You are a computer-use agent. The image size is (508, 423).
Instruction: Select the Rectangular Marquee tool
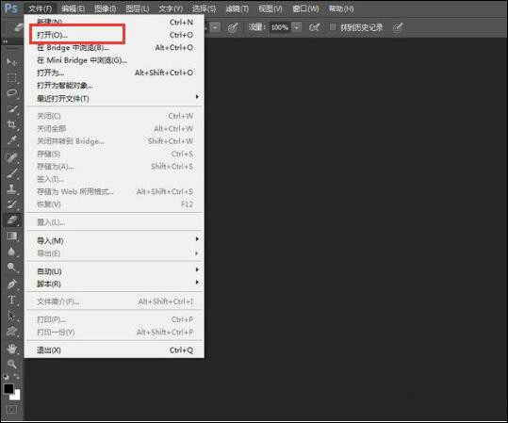point(12,78)
